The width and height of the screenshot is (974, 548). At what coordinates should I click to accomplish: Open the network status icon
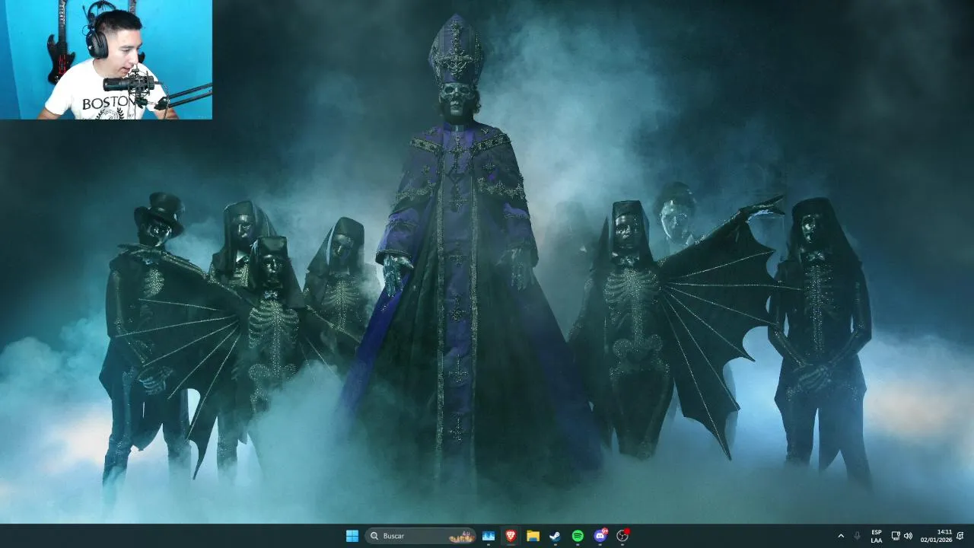tap(896, 536)
